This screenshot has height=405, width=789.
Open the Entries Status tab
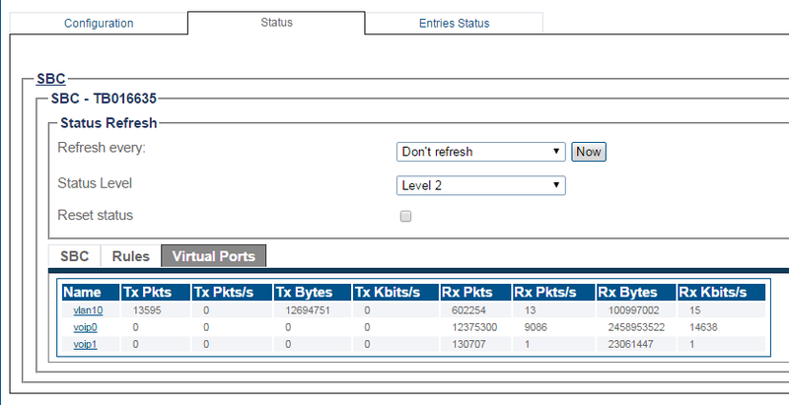454,23
